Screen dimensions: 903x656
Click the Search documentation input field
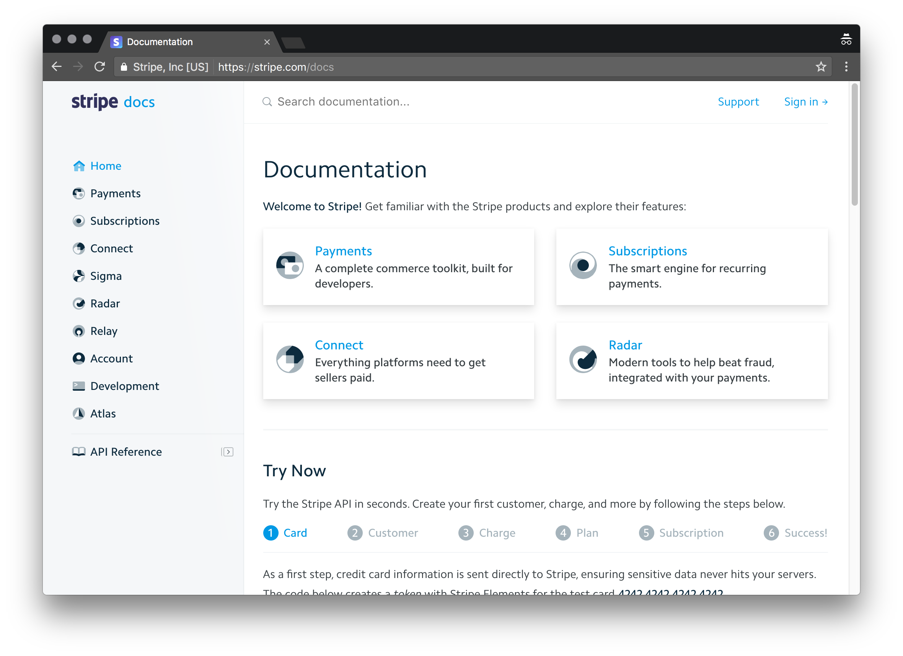point(478,102)
